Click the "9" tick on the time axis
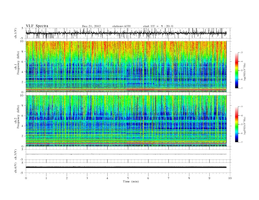This screenshot has height=200, width=259. [x=209, y=178]
